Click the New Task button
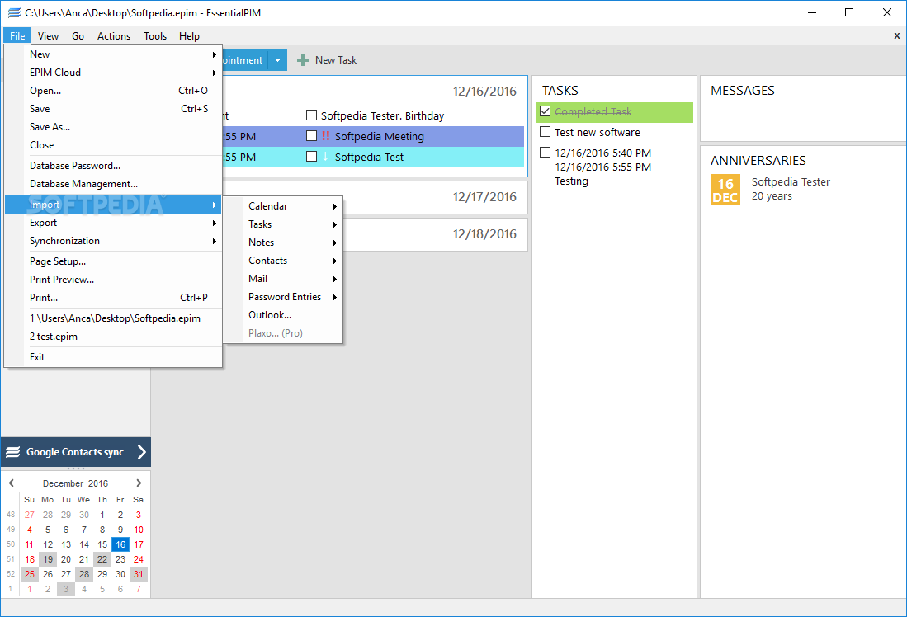Screen dimensions: 907x617 click(x=327, y=60)
